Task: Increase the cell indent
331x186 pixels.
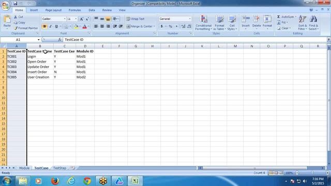Action: coord(121,26)
